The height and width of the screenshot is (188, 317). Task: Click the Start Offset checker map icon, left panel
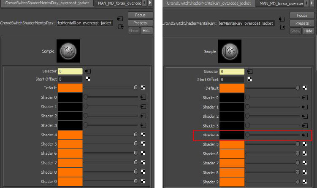tap(88, 79)
